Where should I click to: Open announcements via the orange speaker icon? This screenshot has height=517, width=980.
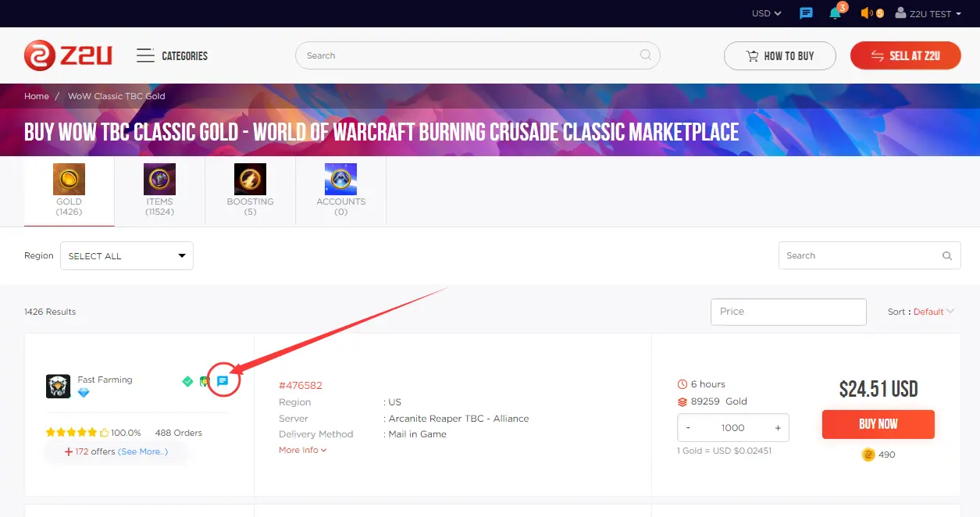click(x=866, y=13)
